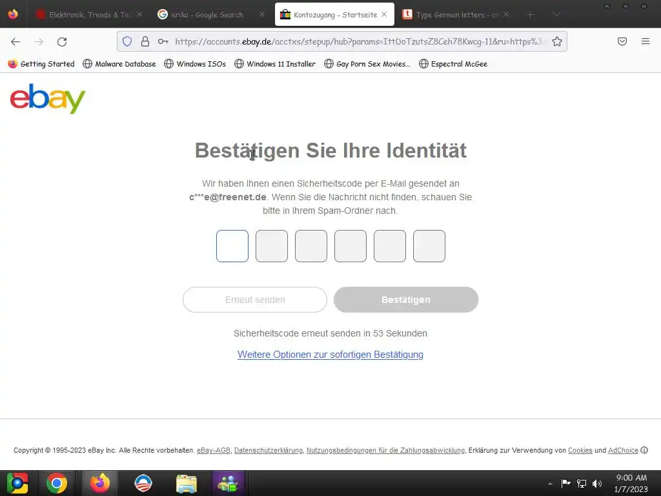The width and height of the screenshot is (661, 496).
Task: Open the Espectral McGee bookmark
Action: pyautogui.click(x=453, y=64)
